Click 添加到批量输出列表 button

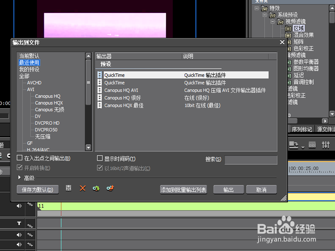pyautogui.click(x=183, y=190)
